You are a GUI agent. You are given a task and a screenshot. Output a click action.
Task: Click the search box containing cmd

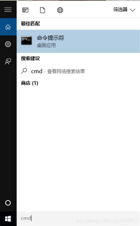coord(78,218)
